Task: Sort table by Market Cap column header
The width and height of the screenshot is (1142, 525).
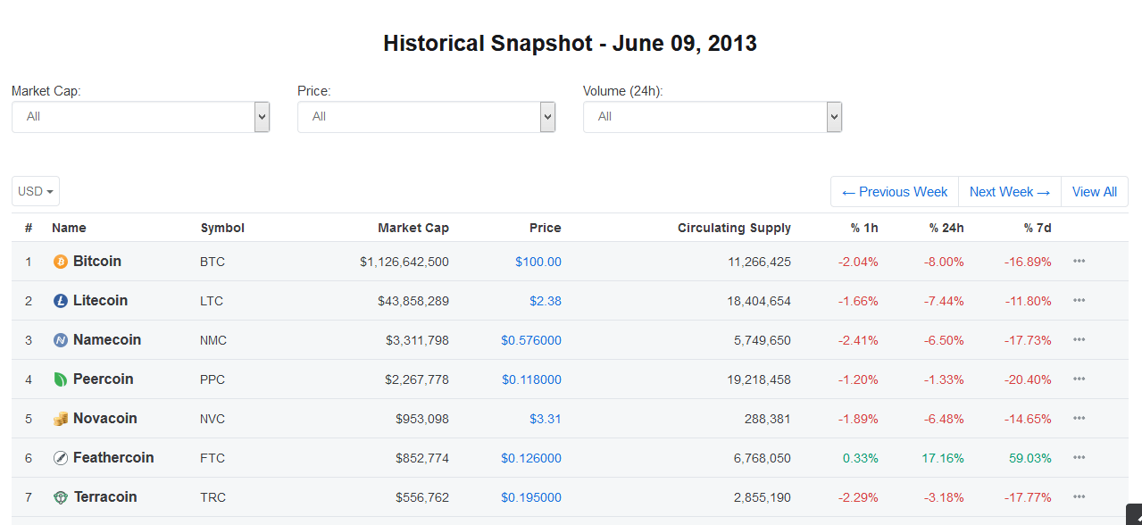Action: click(x=413, y=228)
